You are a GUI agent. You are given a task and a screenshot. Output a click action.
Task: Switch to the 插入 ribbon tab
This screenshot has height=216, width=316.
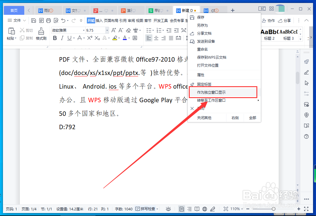click(99, 20)
